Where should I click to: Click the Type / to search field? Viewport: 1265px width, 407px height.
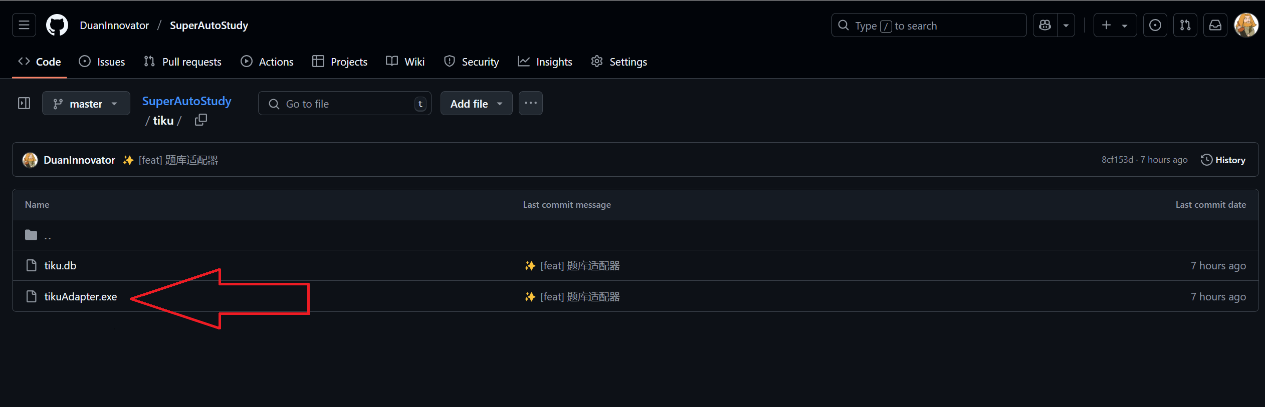click(x=929, y=25)
